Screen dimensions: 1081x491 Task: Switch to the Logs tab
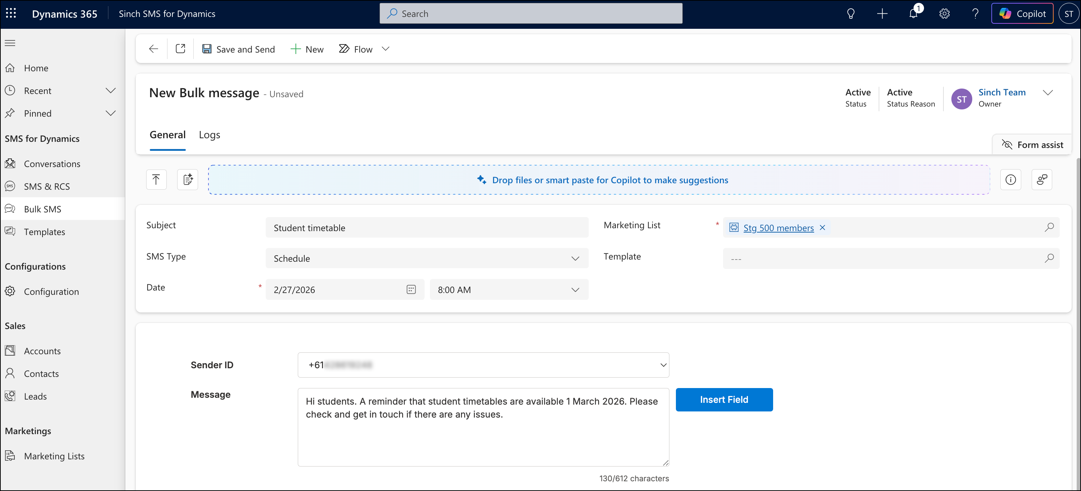(x=210, y=135)
